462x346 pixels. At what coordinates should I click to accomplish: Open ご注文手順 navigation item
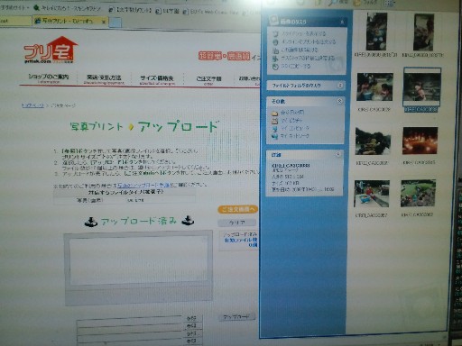pyautogui.click(x=208, y=80)
